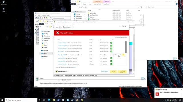This screenshot has width=183, height=102.
Task: Open the View tab in Tools window
Action: coord(90,4)
